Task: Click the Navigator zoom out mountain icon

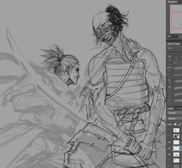Action: (180, 37)
